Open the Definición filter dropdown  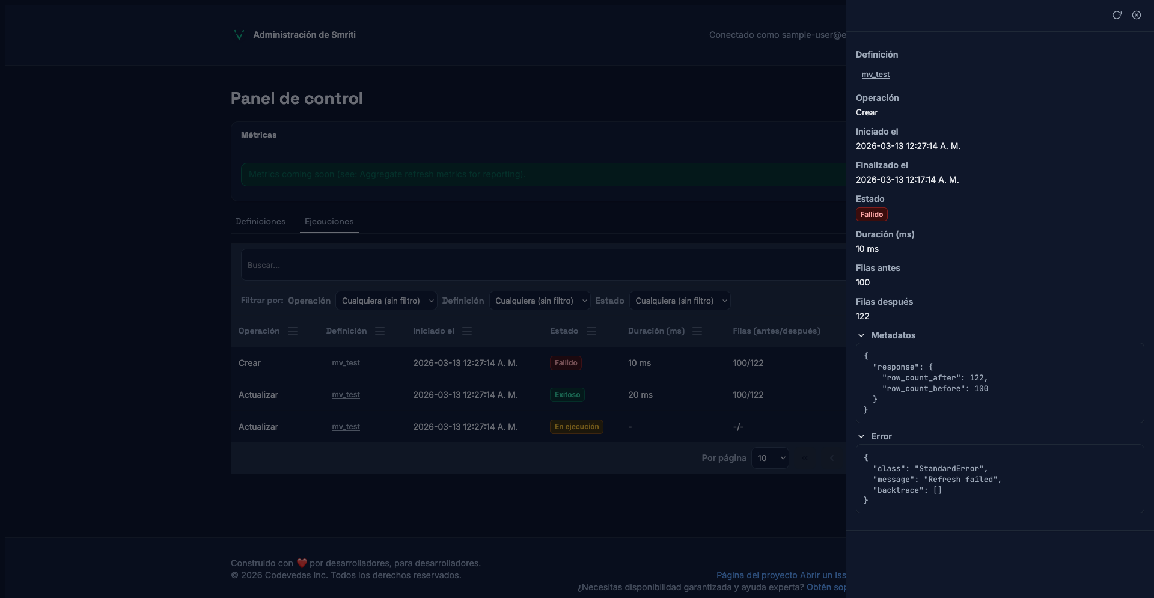click(540, 301)
